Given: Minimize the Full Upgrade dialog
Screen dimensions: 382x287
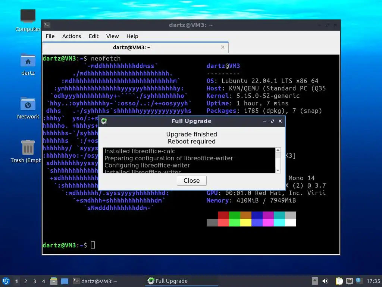Looking at the screenshot, I should pos(264,121).
